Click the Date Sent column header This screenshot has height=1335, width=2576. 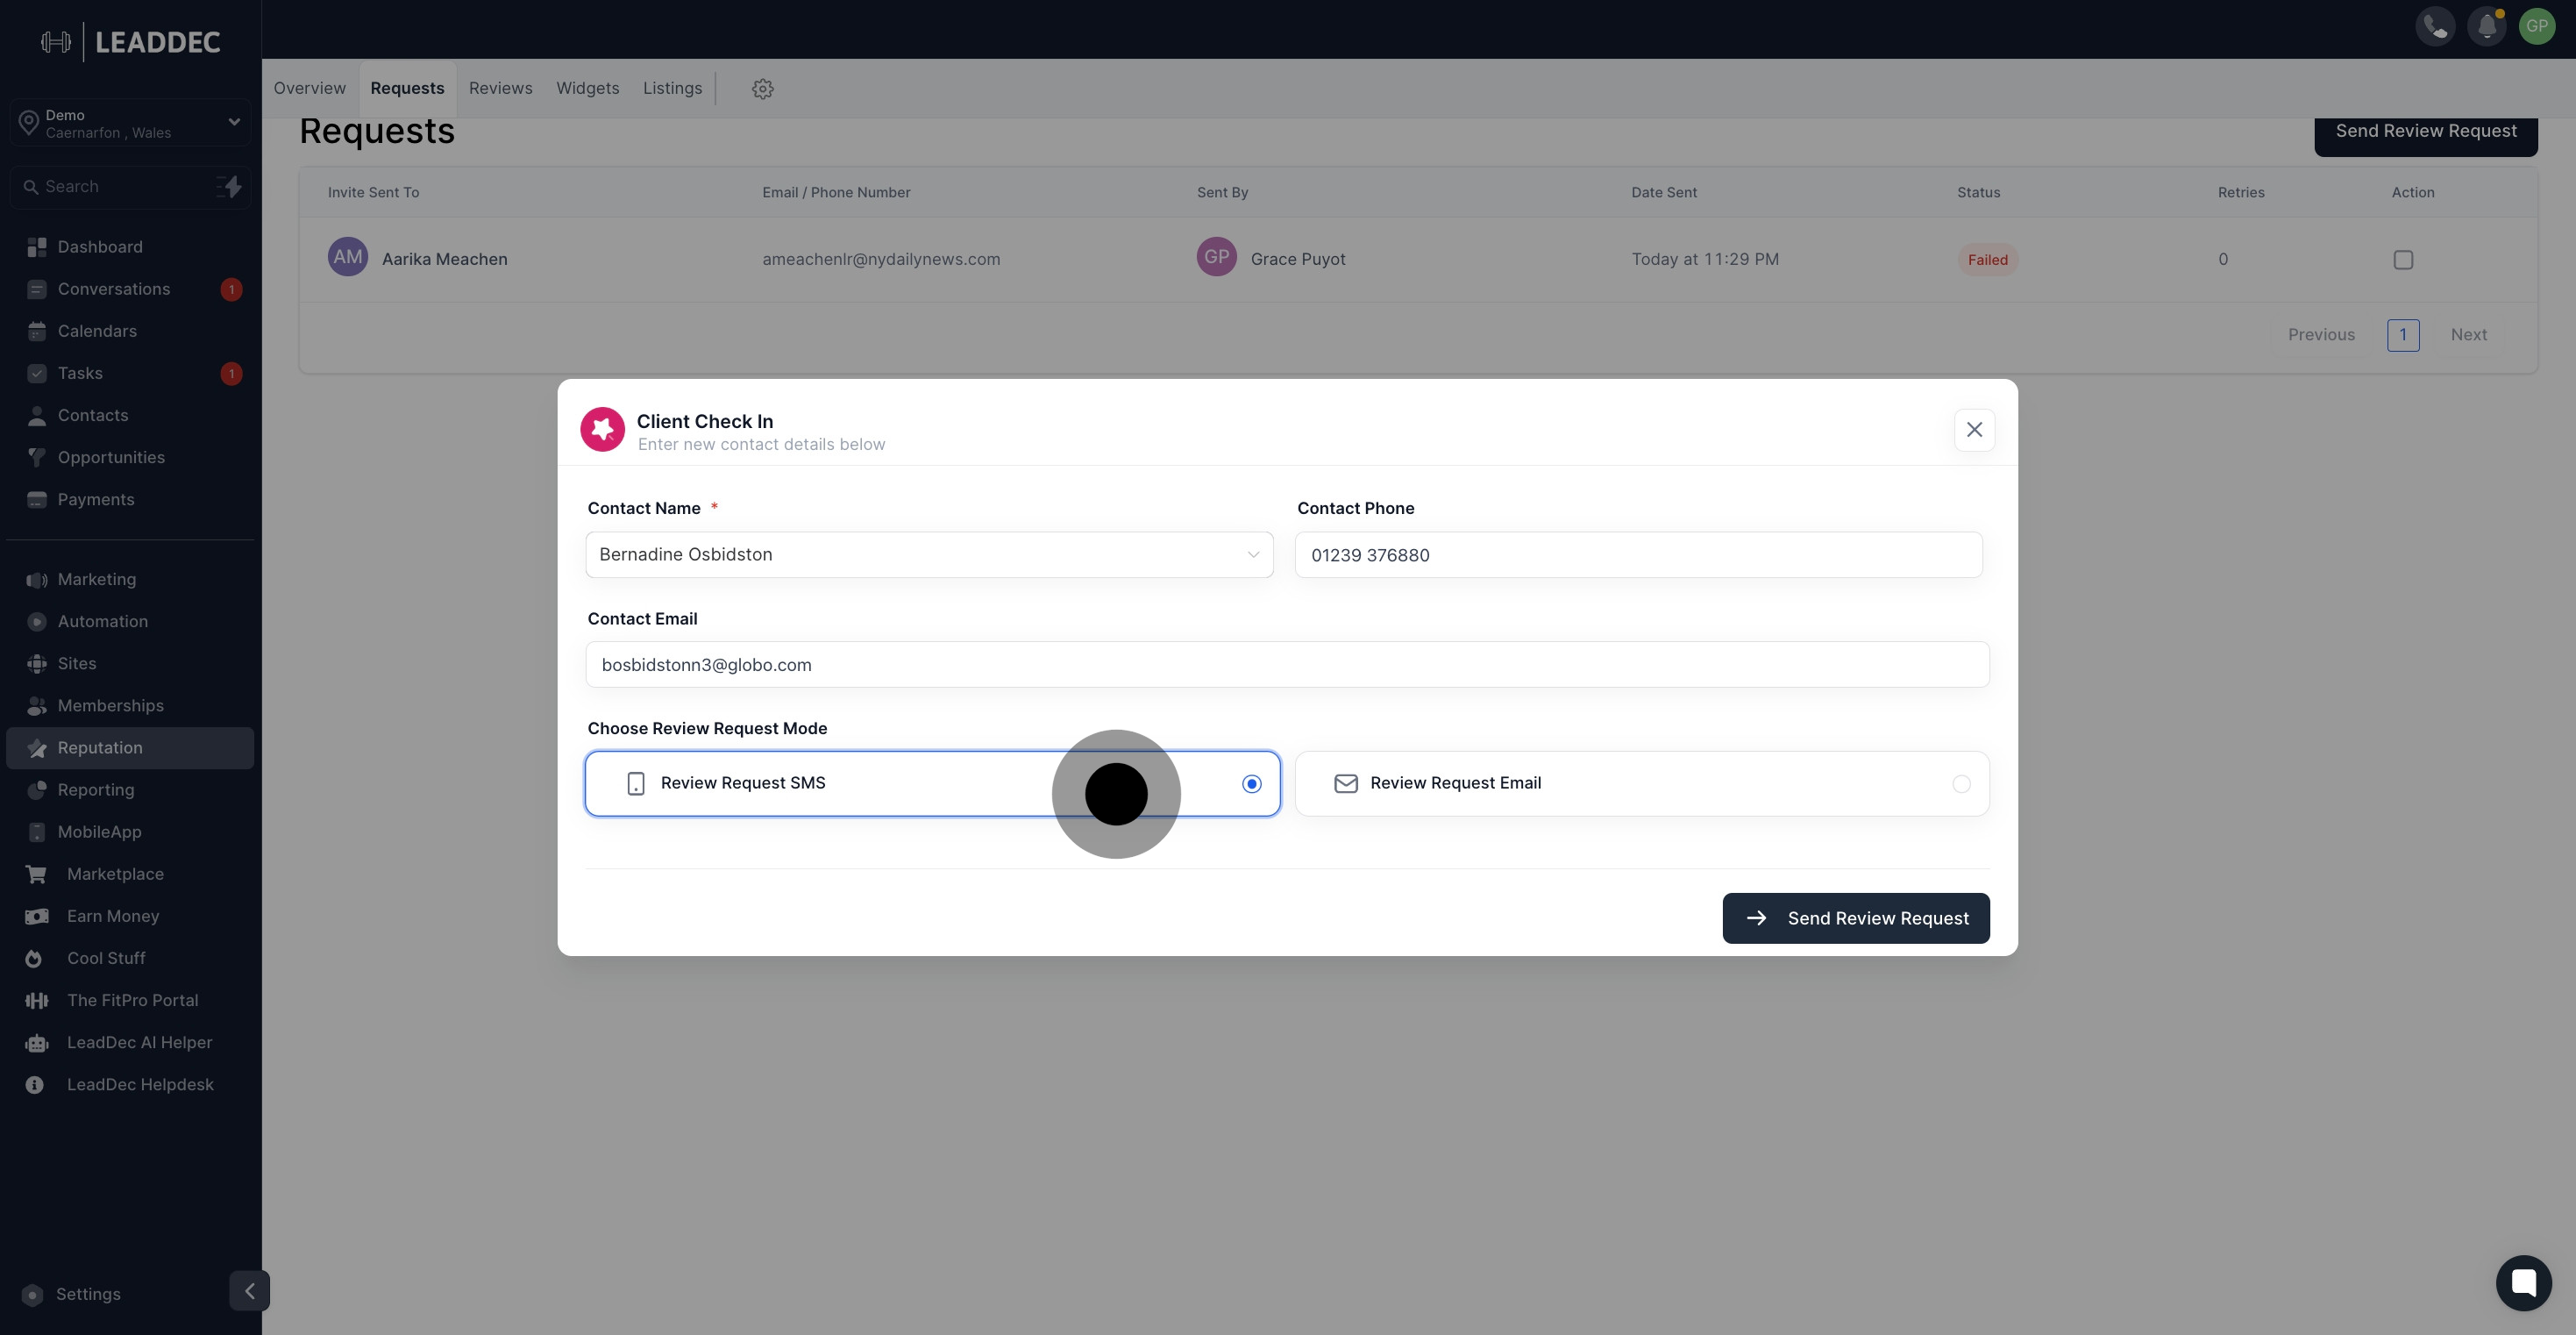click(1664, 192)
